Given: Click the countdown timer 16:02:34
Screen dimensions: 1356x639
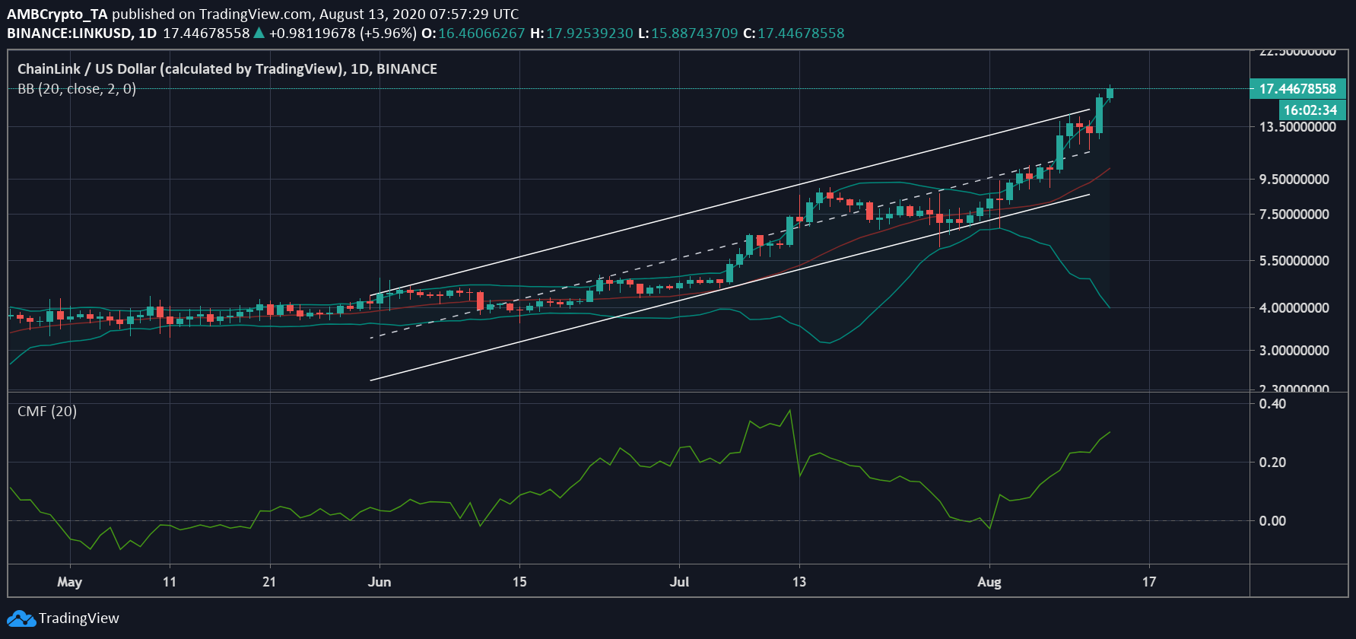Looking at the screenshot, I should 1310,110.
